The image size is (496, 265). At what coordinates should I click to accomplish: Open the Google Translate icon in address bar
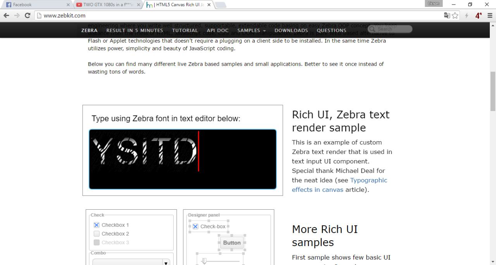447,16
